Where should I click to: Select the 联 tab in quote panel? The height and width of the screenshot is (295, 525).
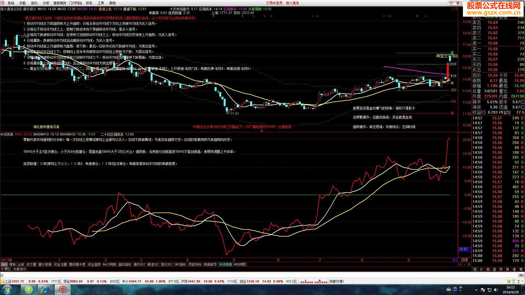(507, 269)
